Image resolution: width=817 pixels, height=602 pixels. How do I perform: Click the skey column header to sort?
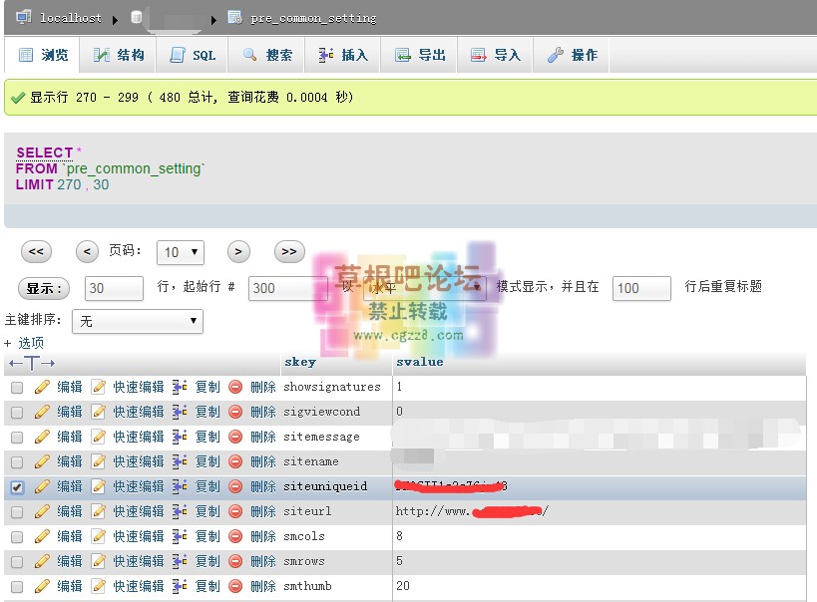(x=299, y=362)
